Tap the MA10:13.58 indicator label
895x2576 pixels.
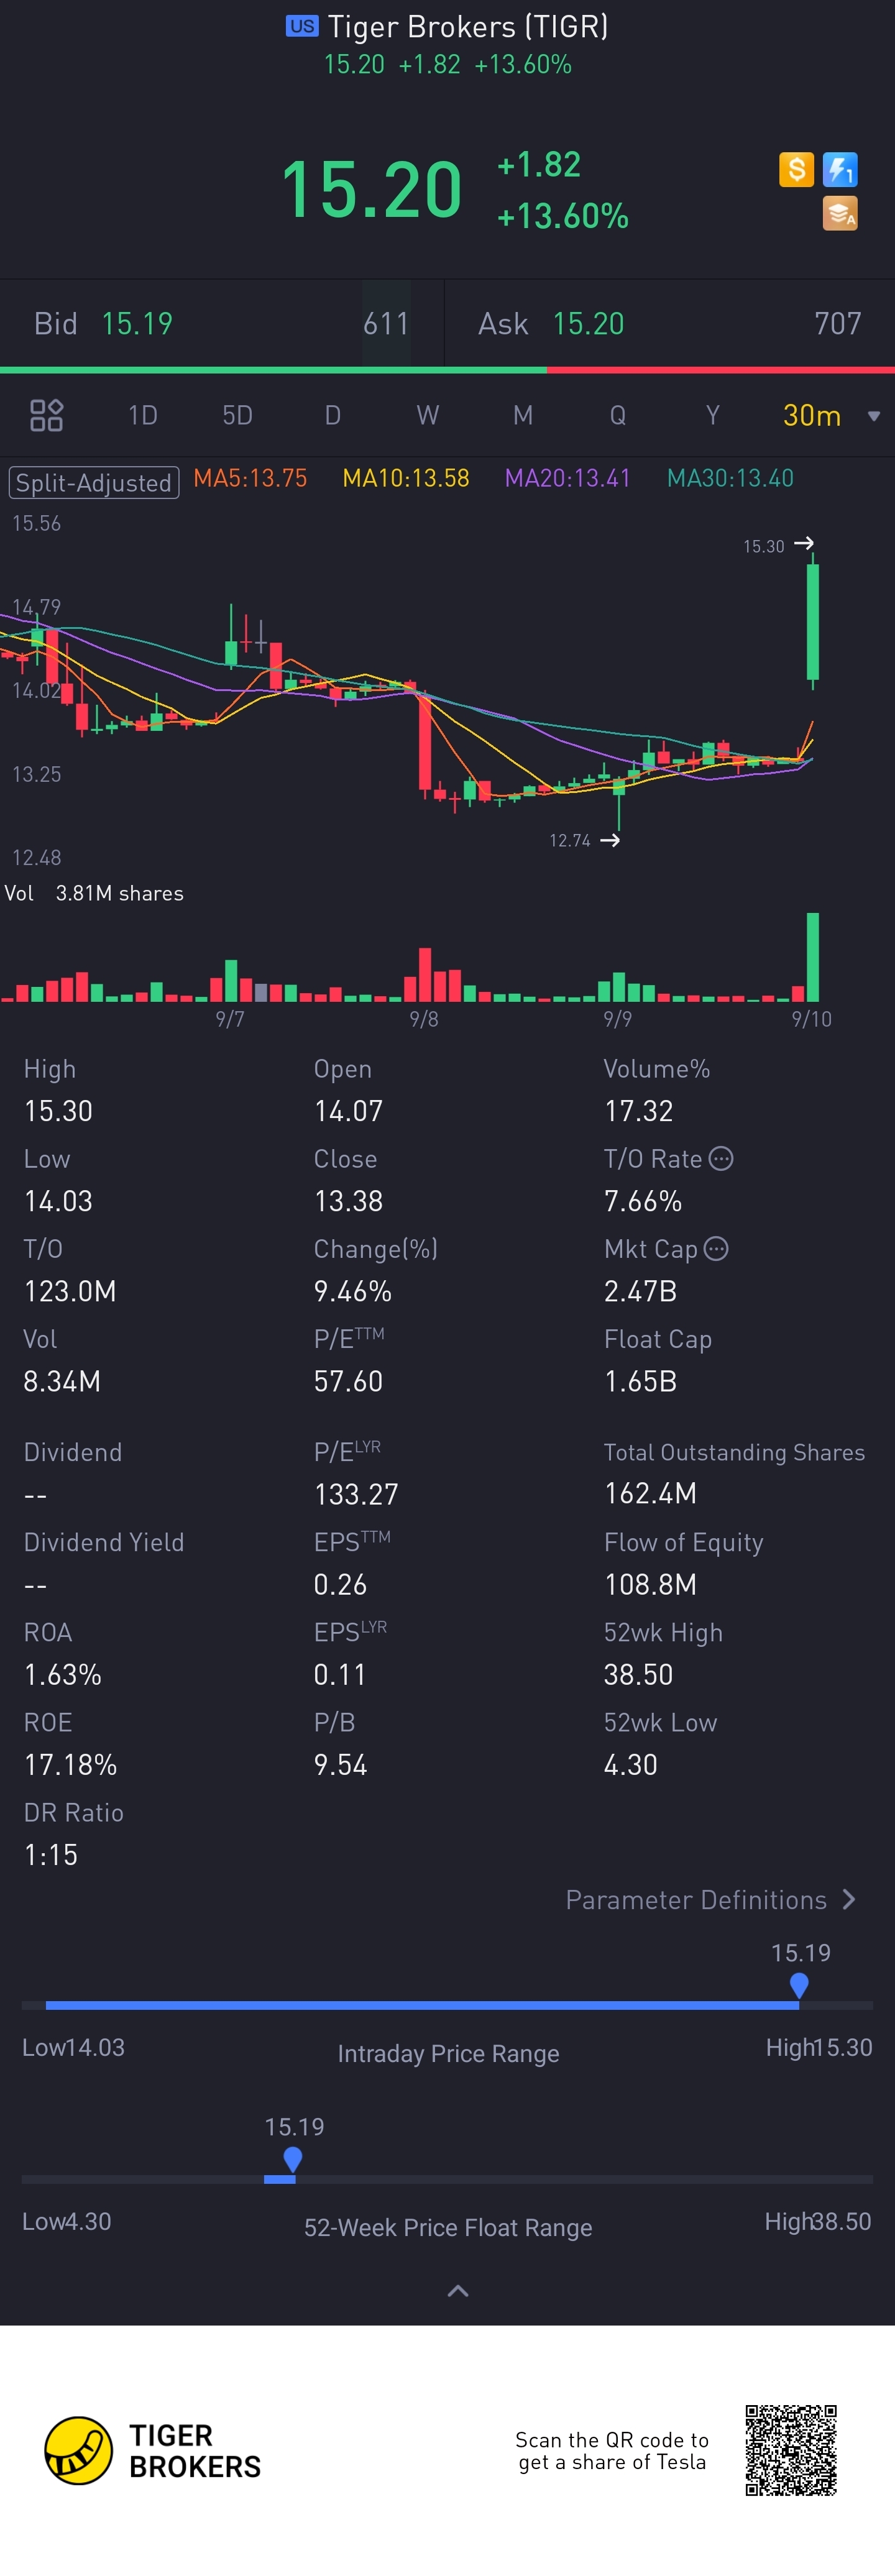406,478
